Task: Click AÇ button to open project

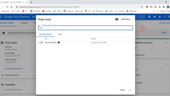Action: (x=130, y=90)
